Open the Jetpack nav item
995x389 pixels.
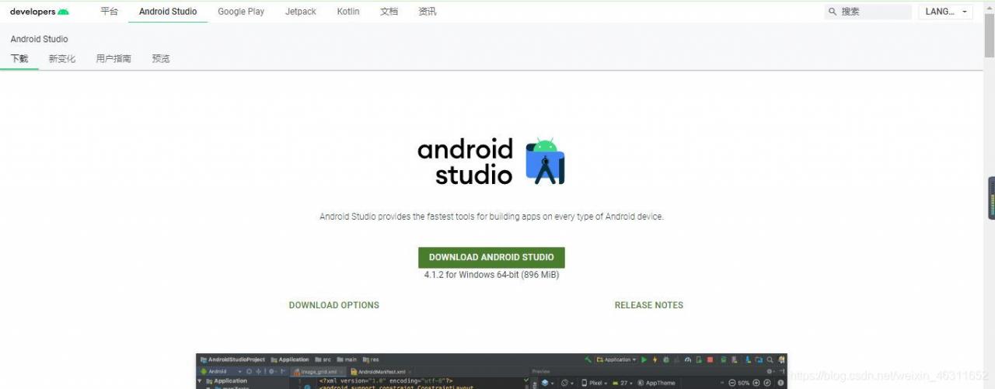coord(301,12)
